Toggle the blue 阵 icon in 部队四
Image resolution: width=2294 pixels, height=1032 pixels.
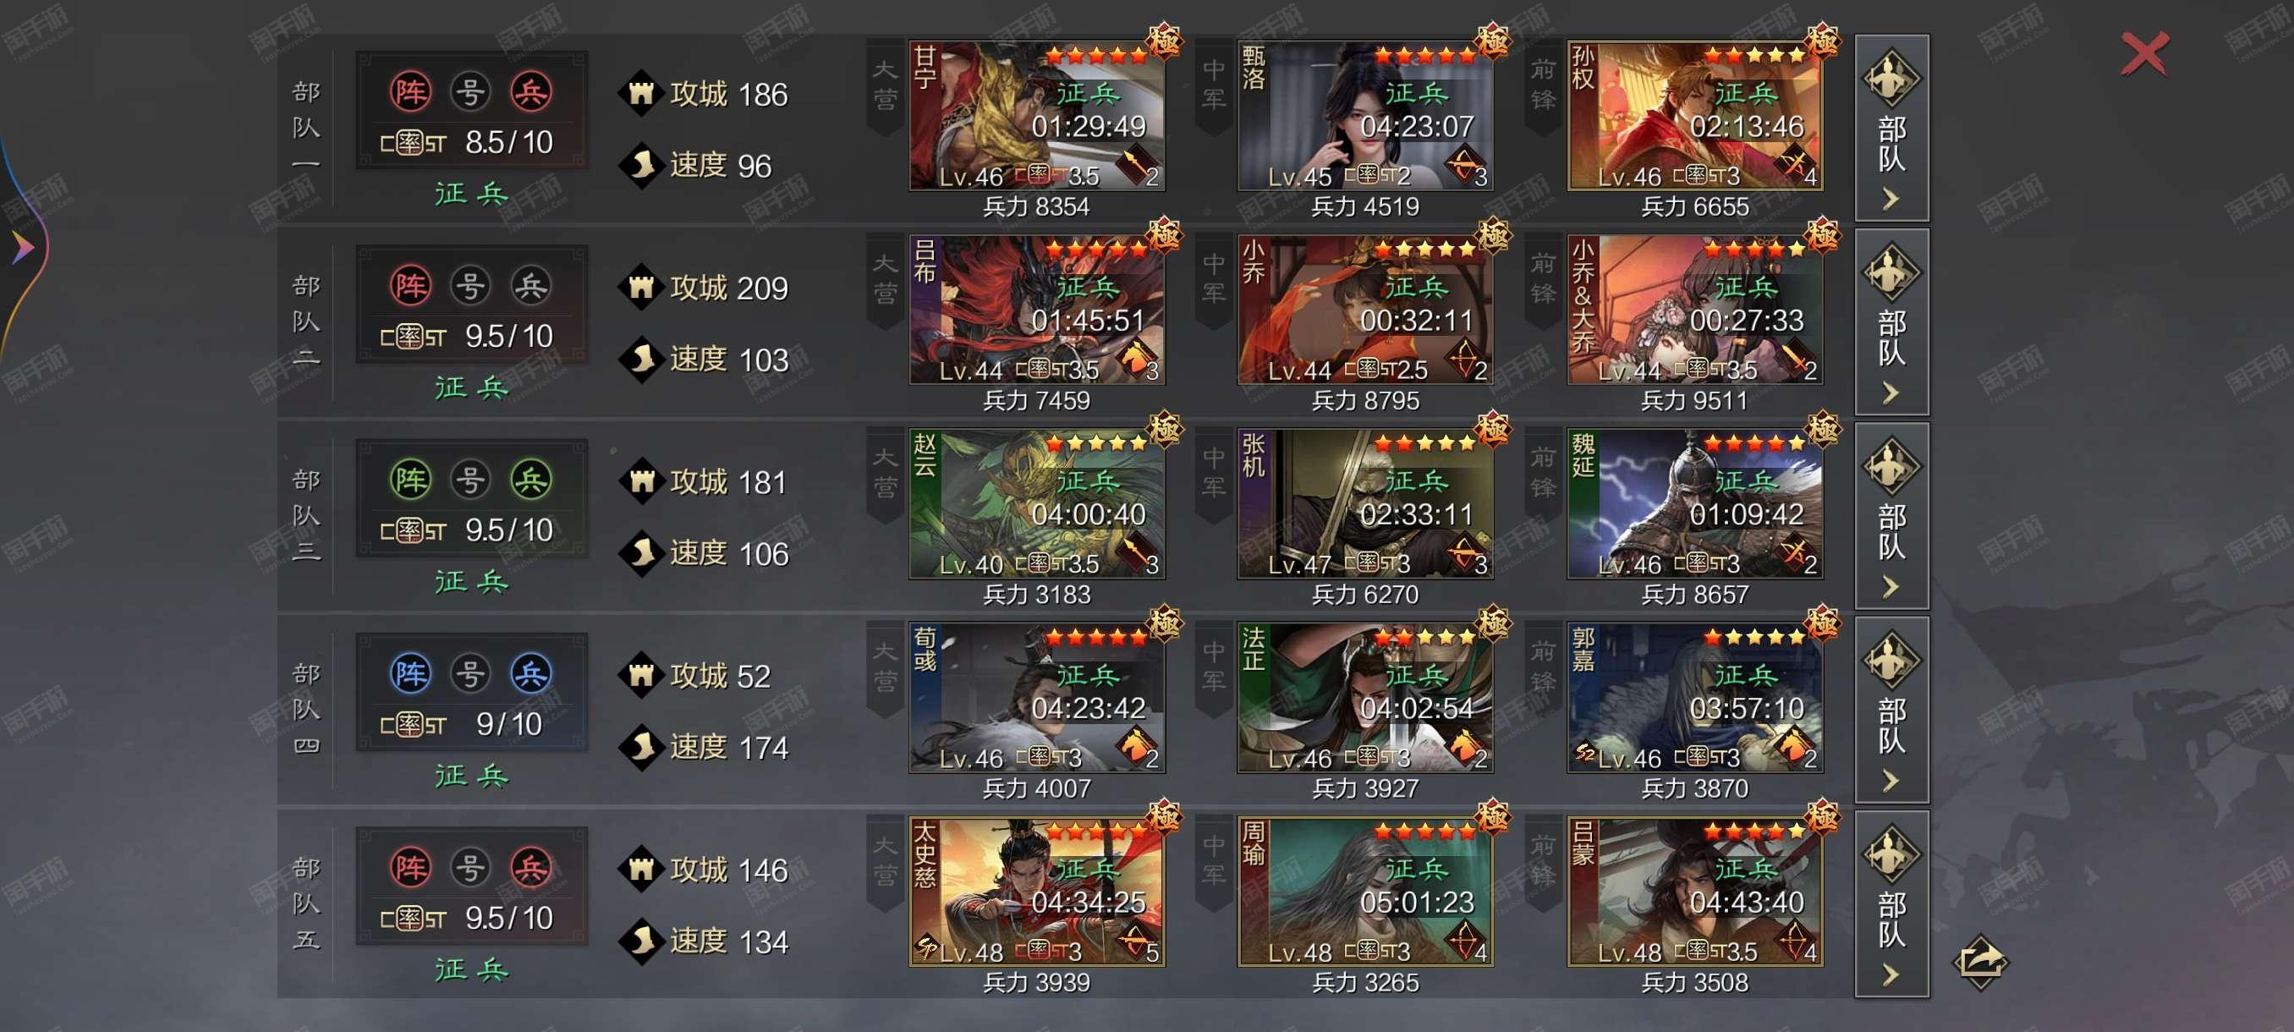click(410, 673)
